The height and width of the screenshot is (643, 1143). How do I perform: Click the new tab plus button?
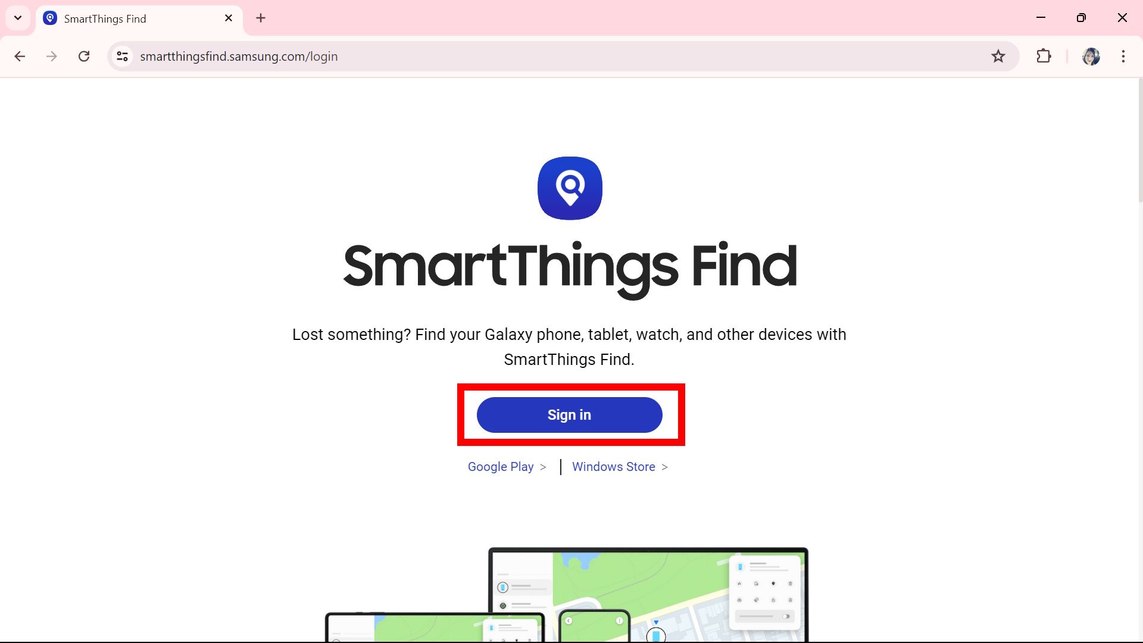261,17
